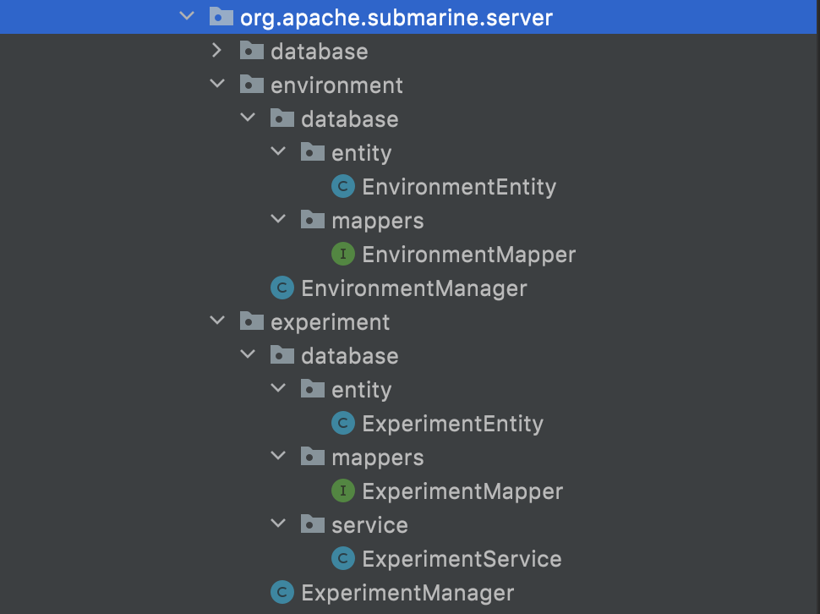Click folder icon of entity package holding ExperimentEntity
The height and width of the screenshot is (614, 820).
[313, 389]
